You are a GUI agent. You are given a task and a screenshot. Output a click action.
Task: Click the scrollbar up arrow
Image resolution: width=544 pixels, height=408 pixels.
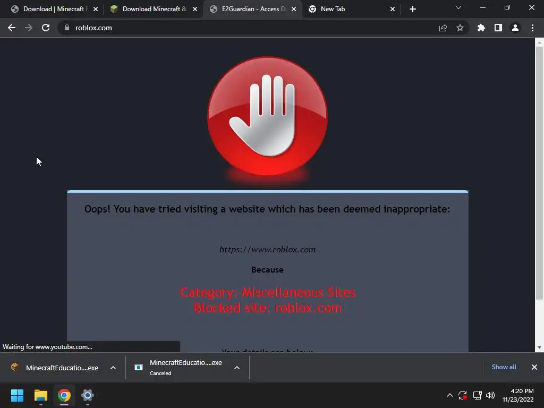coord(539,42)
